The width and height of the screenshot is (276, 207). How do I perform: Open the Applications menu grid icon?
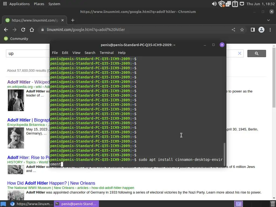tap(5, 4)
